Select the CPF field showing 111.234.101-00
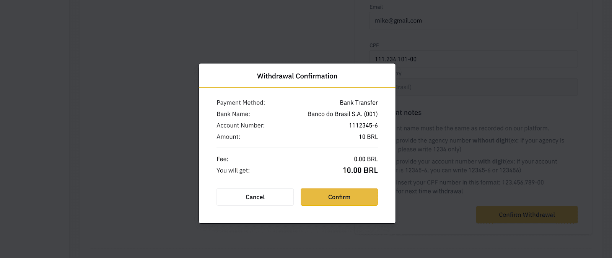 click(x=473, y=59)
